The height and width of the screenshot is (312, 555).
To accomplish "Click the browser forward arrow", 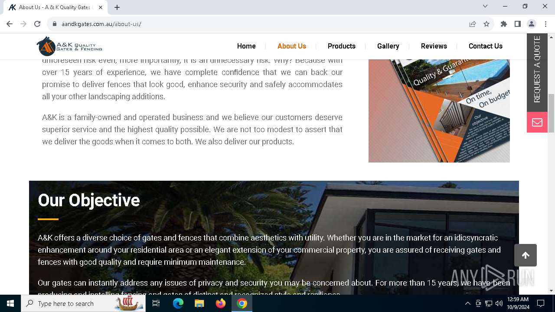I will 23,24.
